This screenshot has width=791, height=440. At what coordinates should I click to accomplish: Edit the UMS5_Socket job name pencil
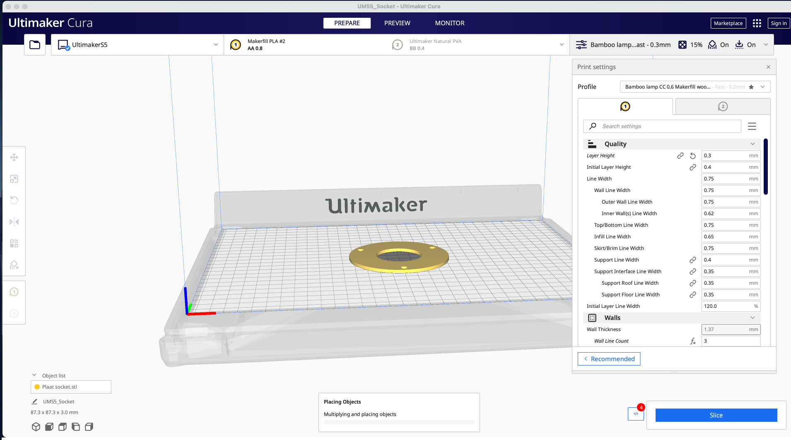(x=35, y=402)
